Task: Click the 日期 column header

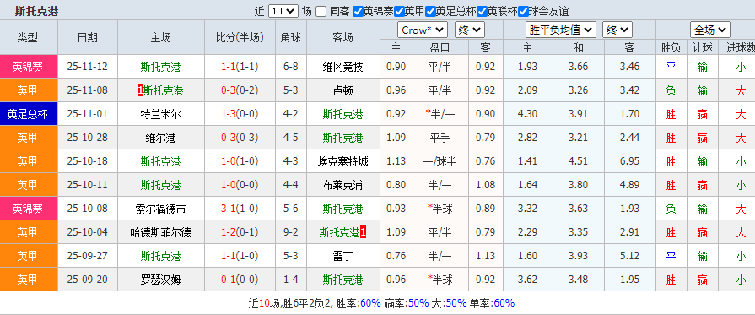Action: click(x=88, y=37)
